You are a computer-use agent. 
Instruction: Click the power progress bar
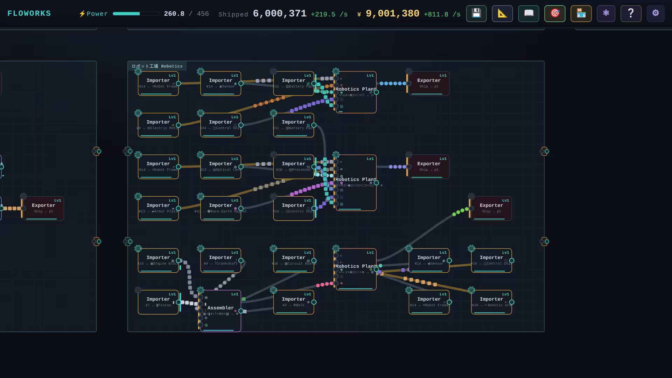tap(136, 14)
